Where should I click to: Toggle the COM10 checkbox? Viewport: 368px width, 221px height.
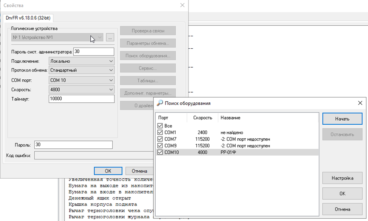click(160, 152)
